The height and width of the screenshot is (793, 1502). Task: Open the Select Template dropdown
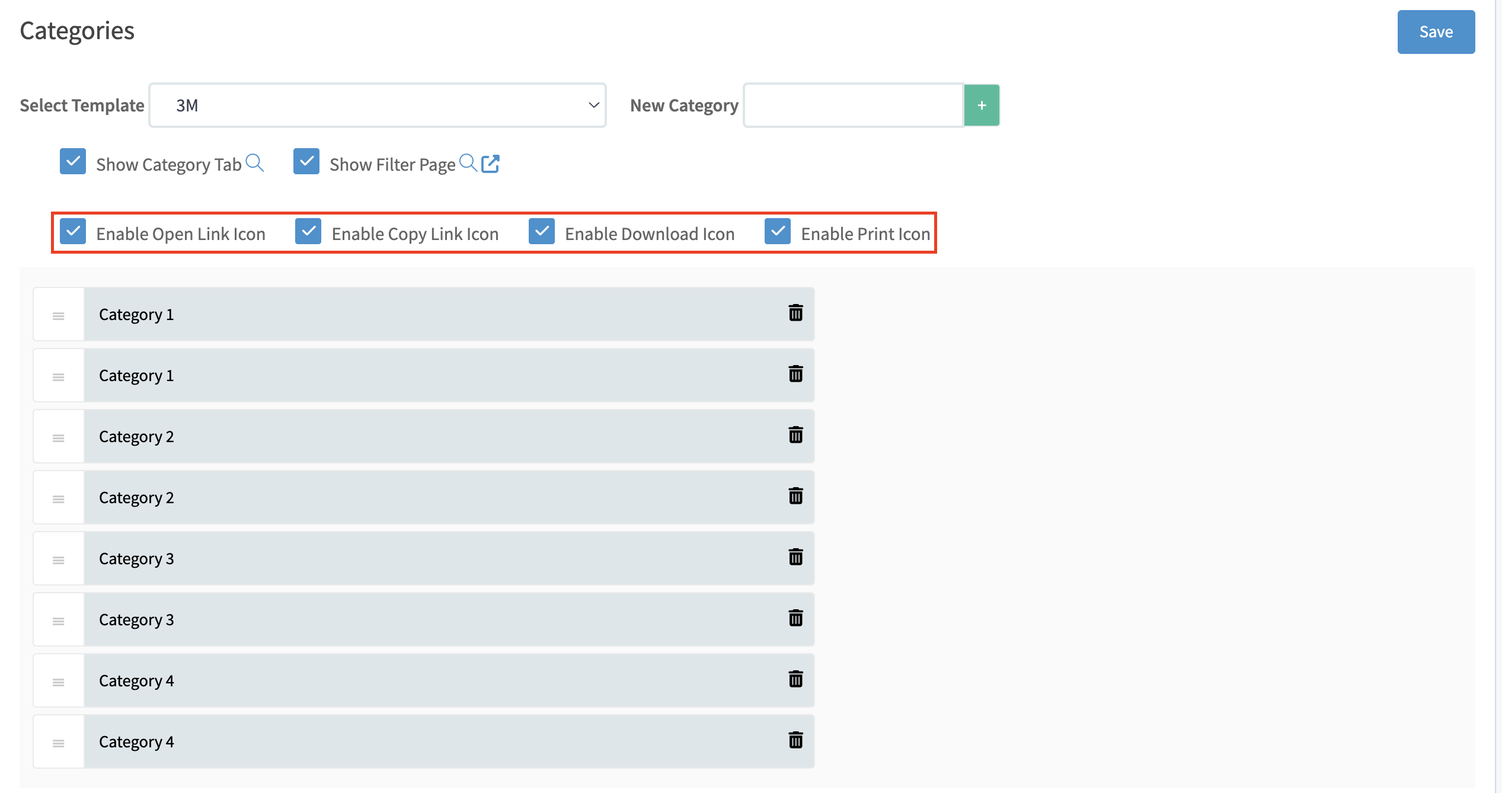point(378,105)
